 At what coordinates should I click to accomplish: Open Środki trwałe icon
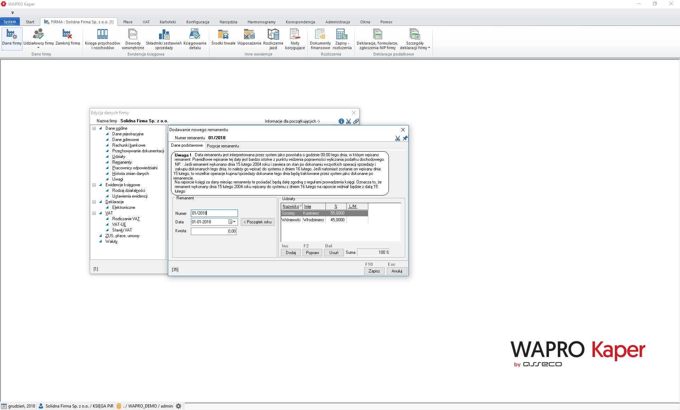223,37
